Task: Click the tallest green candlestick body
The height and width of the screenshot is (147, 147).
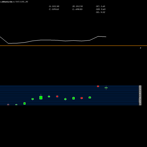Action: tap(41, 98)
